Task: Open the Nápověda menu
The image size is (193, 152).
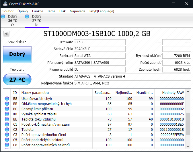Action: [x=77, y=11]
